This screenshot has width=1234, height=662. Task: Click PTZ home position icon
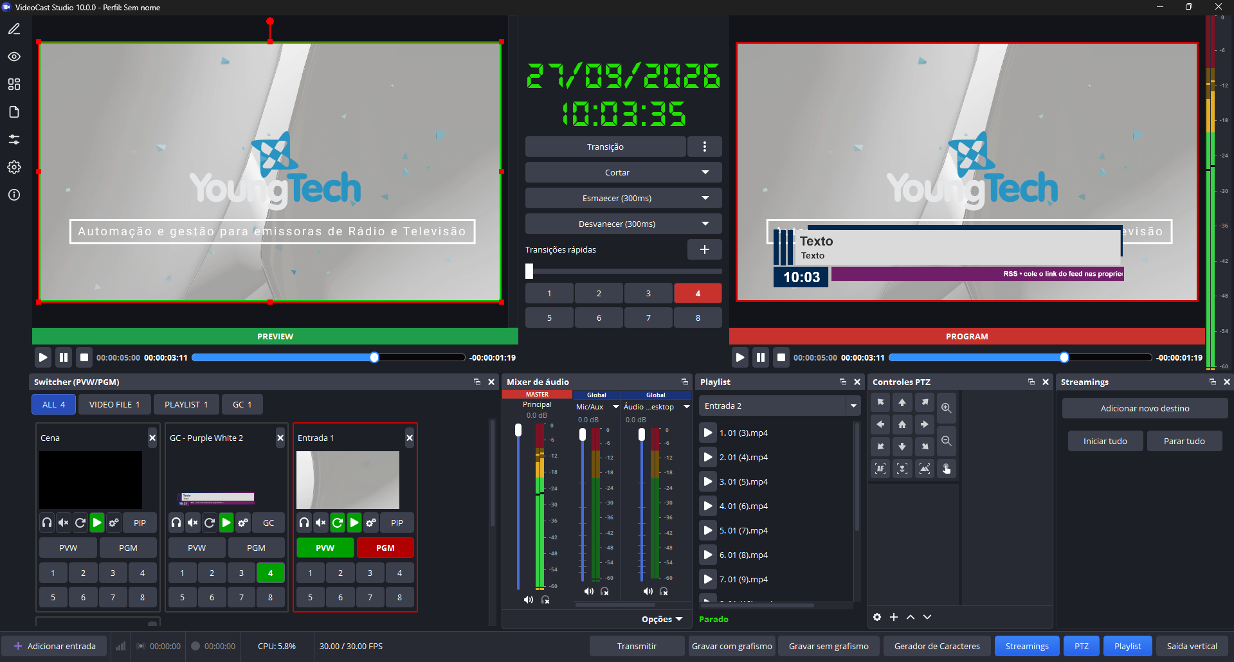[902, 424]
